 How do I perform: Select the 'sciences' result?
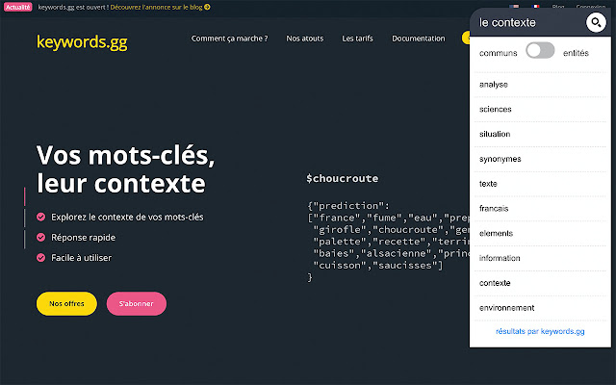point(540,109)
